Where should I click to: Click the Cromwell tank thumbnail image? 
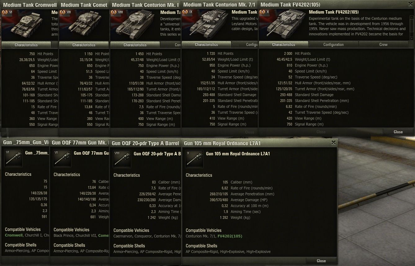point(26,24)
